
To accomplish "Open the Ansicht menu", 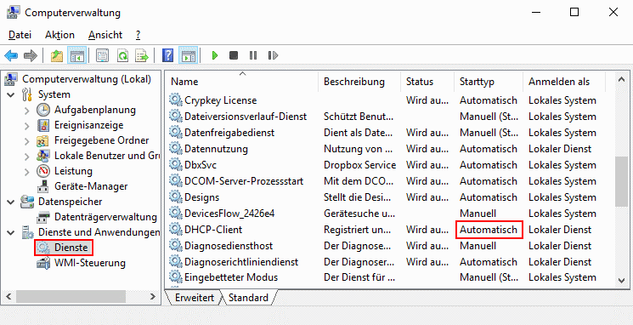I will pyautogui.click(x=105, y=35).
